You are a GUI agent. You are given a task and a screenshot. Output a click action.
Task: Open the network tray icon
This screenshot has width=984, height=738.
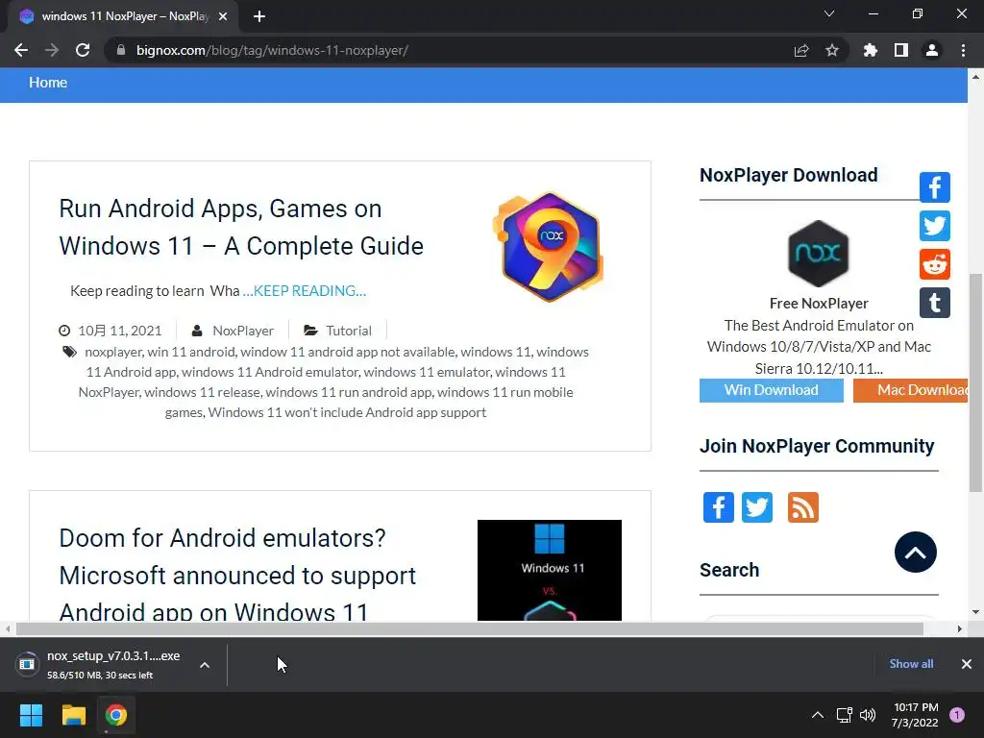tap(844, 715)
